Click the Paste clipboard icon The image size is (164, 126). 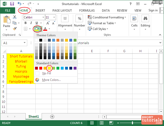[7, 19]
